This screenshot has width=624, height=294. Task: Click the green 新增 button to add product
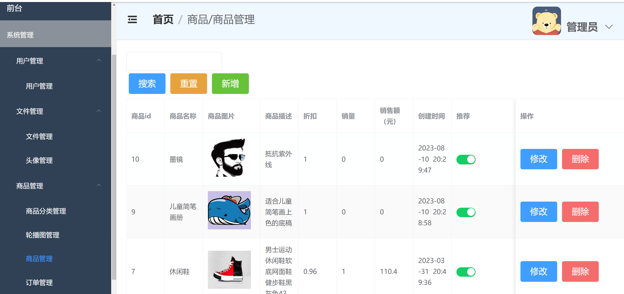[230, 83]
